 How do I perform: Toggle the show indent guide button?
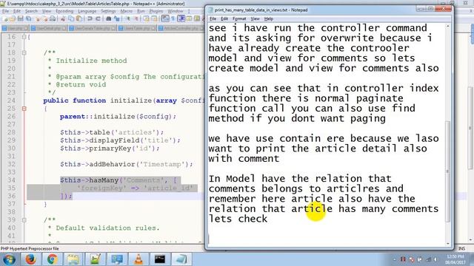[x=181, y=19]
